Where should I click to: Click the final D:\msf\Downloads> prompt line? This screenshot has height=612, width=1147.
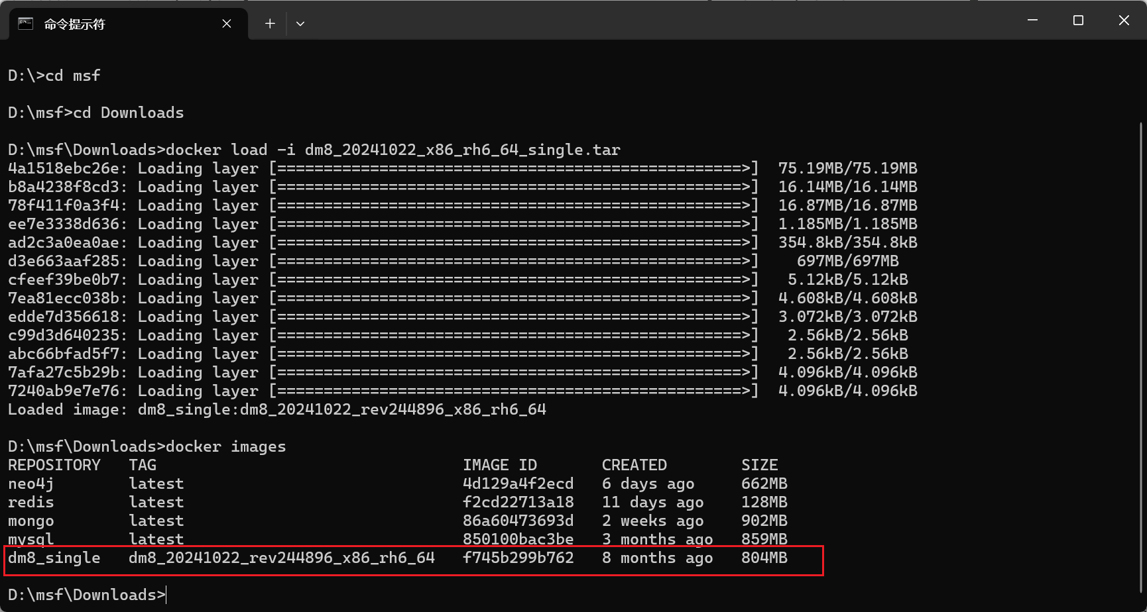pos(87,595)
